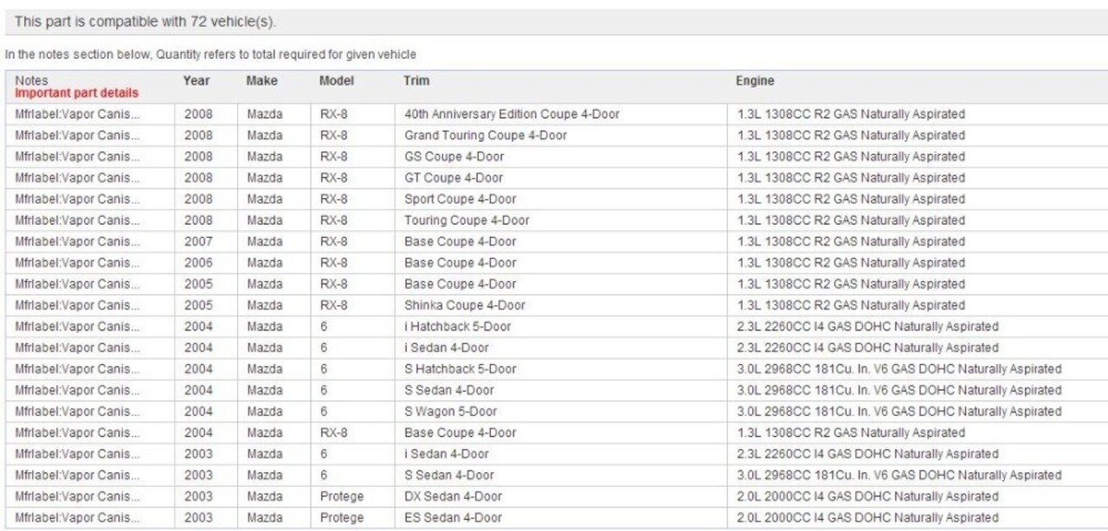Screen dimensions: 1108x531
Task: Select the 'S Hatchback 5-Door' trim cell
Action: [x=460, y=368]
